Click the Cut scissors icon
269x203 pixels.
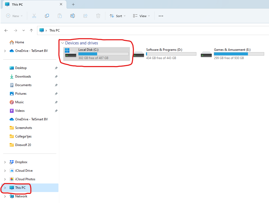[x=34, y=16]
